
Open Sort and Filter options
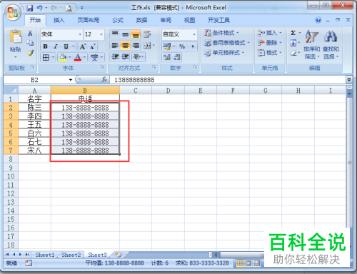pyautogui.click(x=311, y=44)
